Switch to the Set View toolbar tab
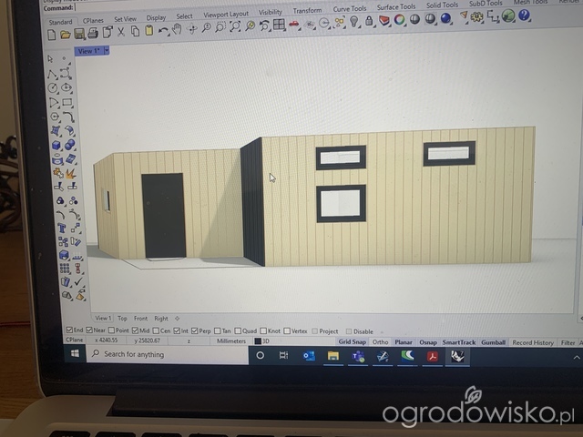Image resolution: width=583 pixels, height=437 pixels. (126, 19)
